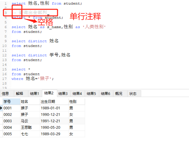
Task: Click 'student' on line 16
Action: (x=31, y=74)
